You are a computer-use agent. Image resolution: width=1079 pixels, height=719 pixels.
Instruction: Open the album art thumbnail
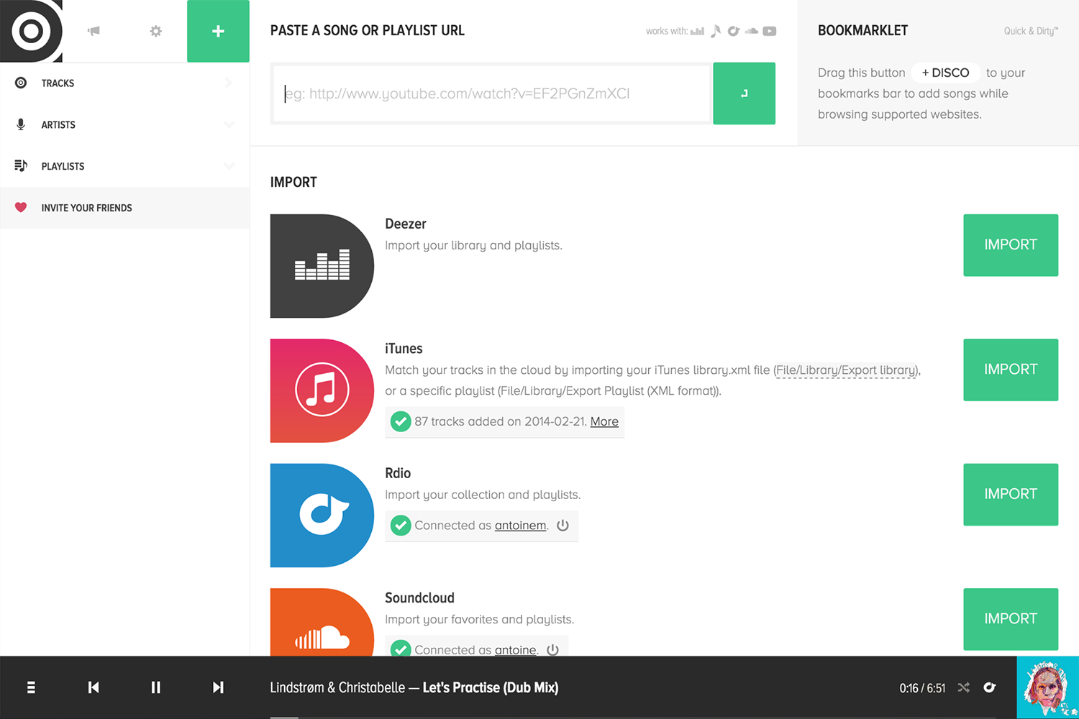1048,687
